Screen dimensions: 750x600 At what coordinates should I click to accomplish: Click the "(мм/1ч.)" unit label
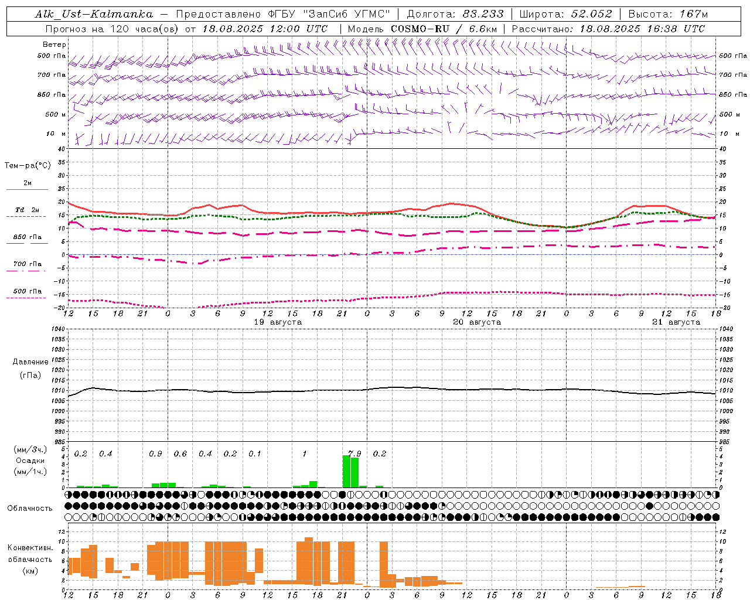coord(30,472)
